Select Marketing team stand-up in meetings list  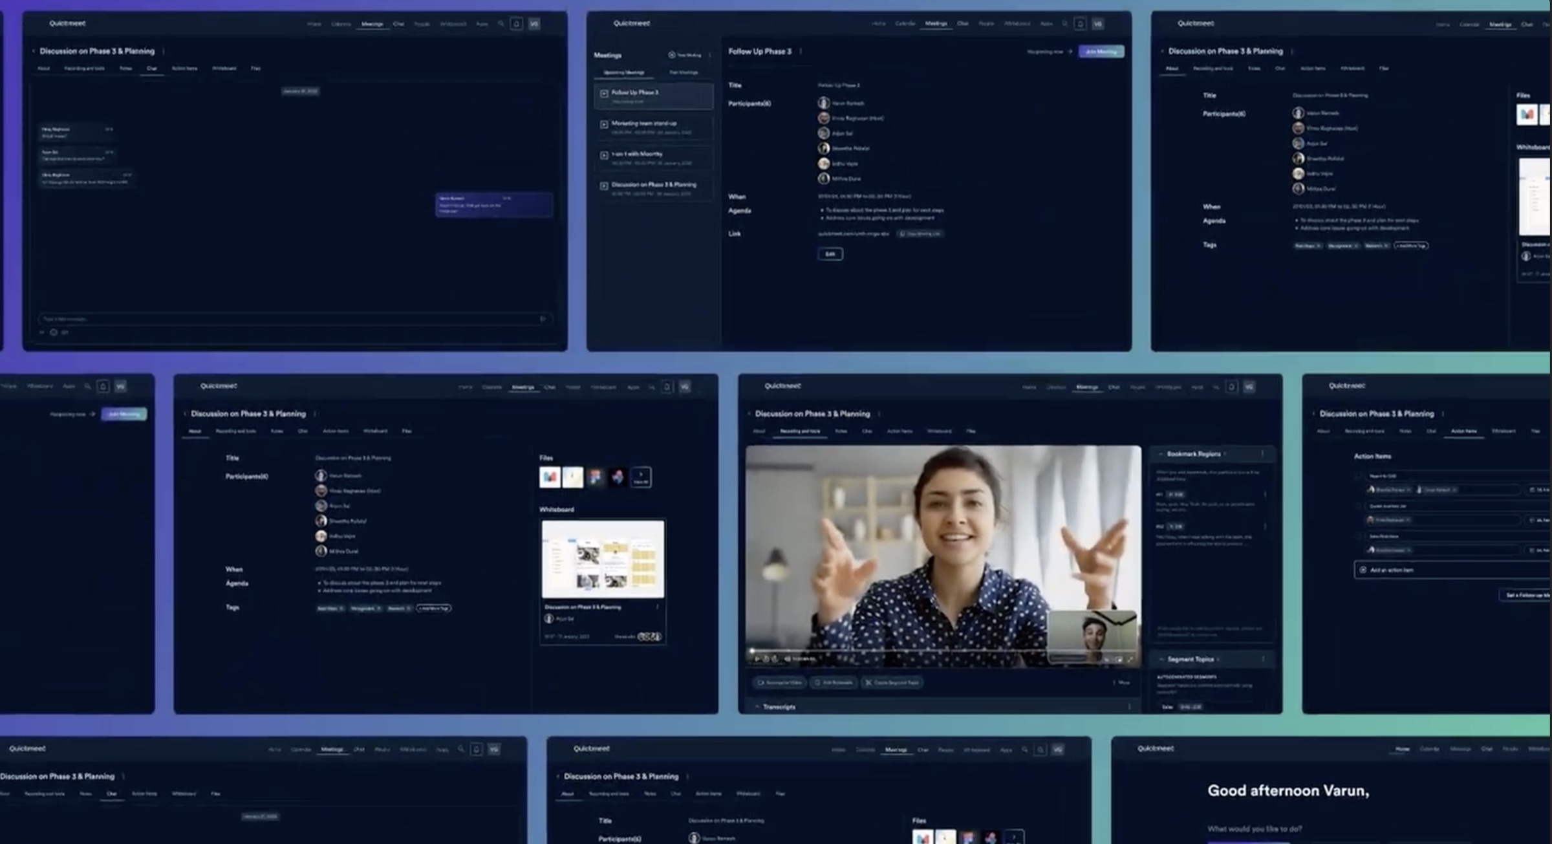point(653,127)
